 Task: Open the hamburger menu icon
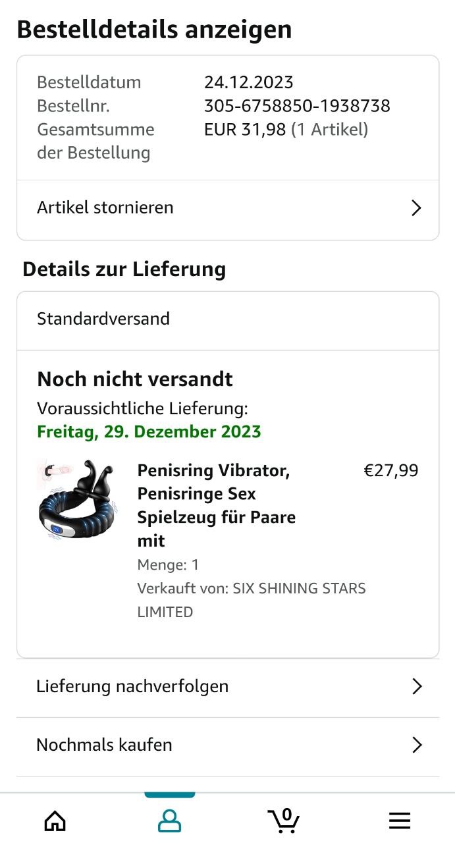coord(399,821)
